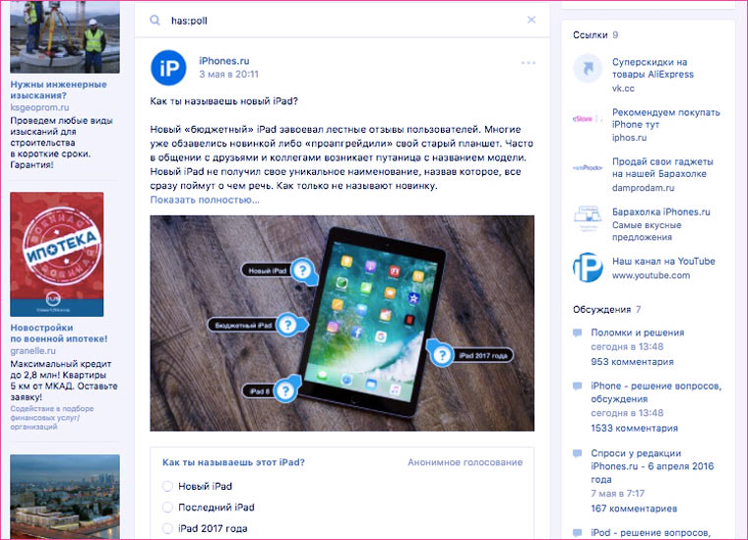Open discussion Спроси у редакции iPhones.ru
The height and width of the screenshot is (540, 748).
pos(653,466)
